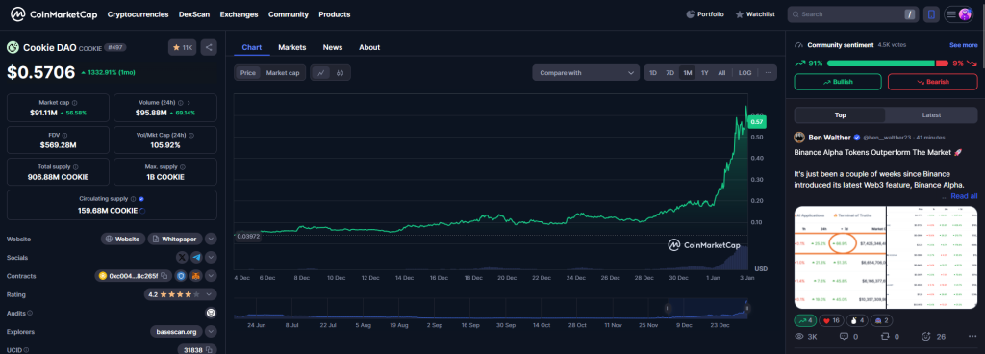Click the CoinMarketCap logo
The image size is (985, 354).
53,13
